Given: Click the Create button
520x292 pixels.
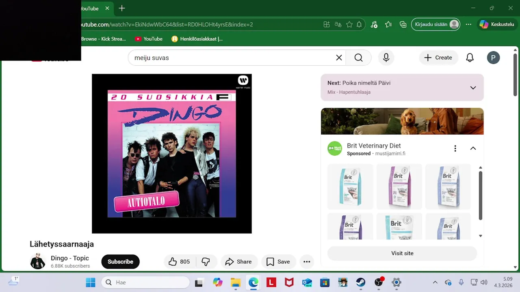Looking at the screenshot, I should pos(438,58).
